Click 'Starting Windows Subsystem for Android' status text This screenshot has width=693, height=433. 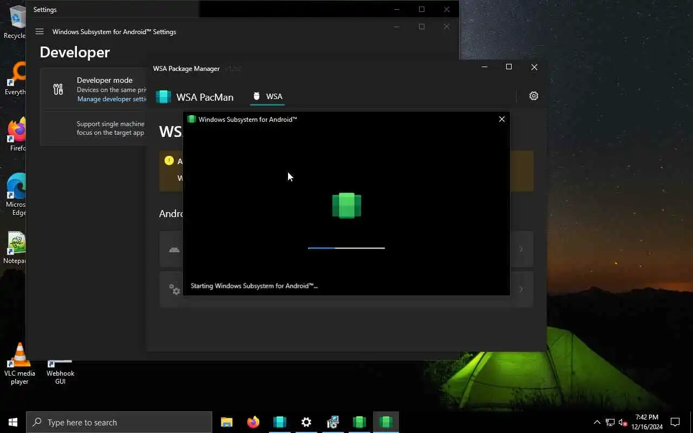(254, 286)
